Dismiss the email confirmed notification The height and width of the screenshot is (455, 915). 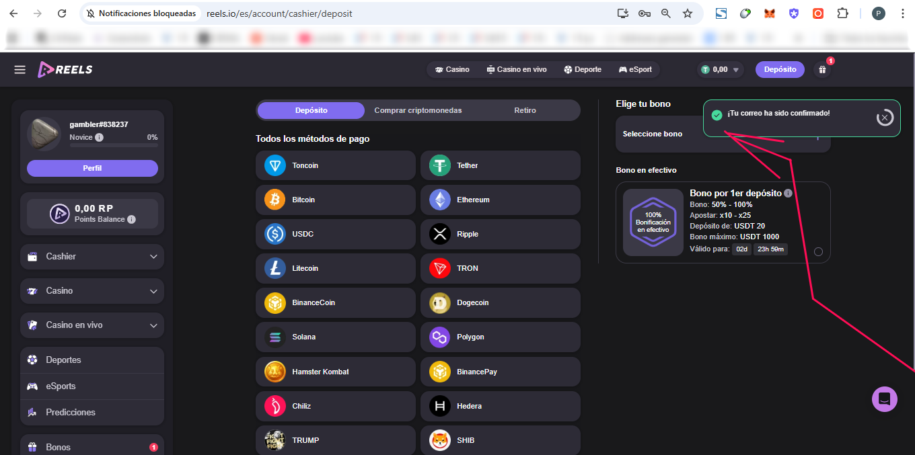pos(885,118)
